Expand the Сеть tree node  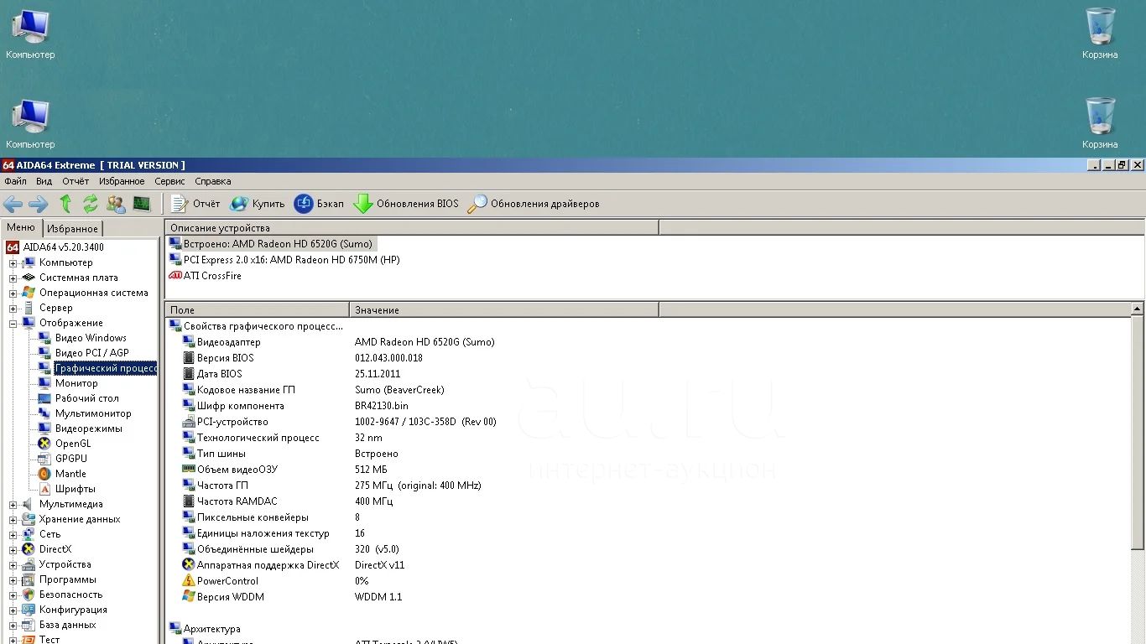[13, 535]
